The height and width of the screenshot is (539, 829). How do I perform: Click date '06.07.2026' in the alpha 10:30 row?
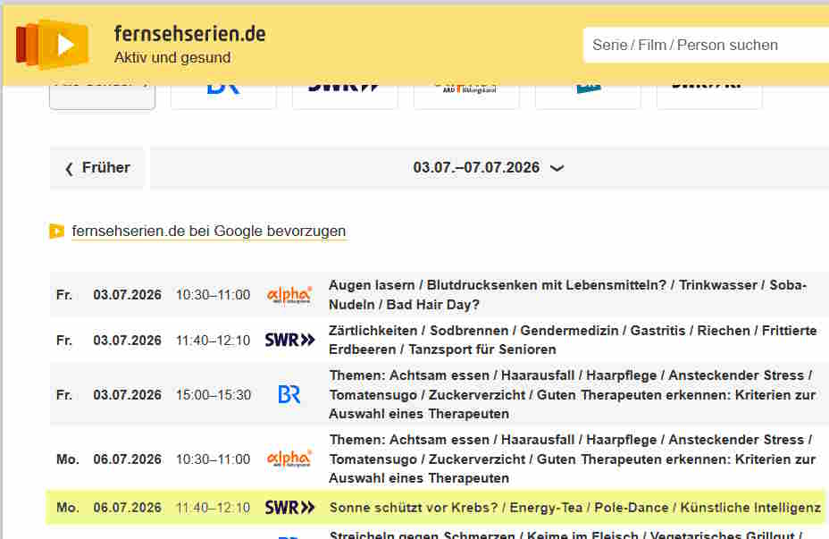tap(128, 459)
